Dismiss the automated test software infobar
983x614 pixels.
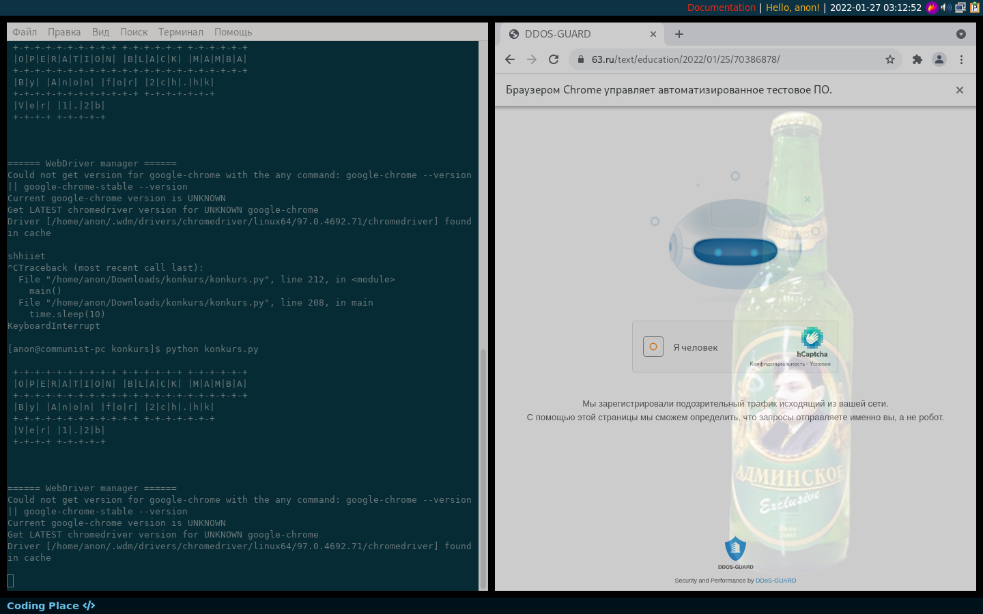pos(960,90)
